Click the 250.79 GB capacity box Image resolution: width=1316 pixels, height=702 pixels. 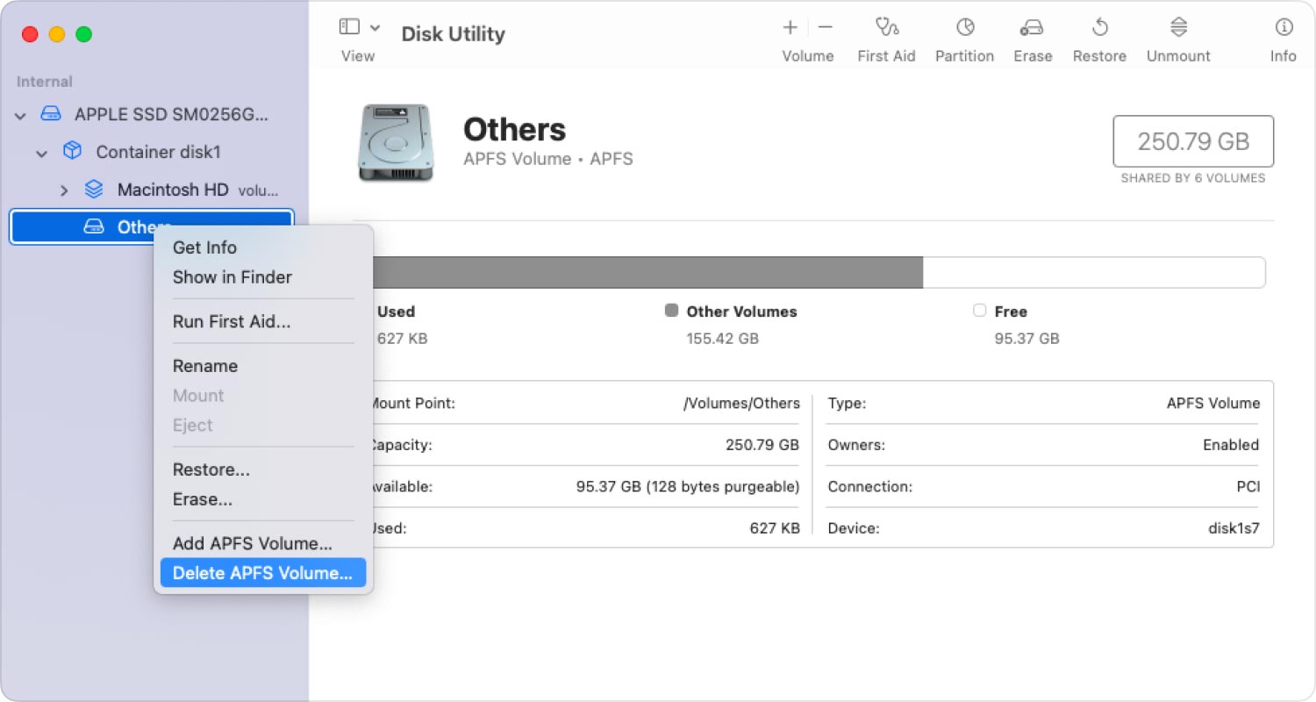(x=1193, y=141)
